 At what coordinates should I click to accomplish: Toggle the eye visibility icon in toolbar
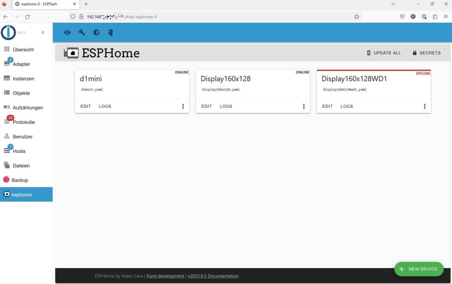click(x=67, y=32)
